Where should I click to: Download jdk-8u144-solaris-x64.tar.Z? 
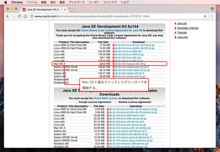(x=129, y=73)
